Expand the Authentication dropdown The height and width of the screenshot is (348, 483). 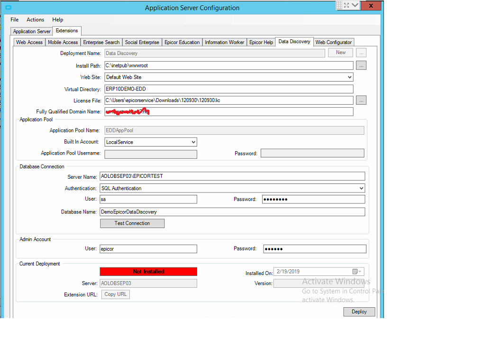pyautogui.click(x=361, y=188)
